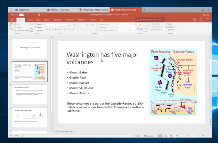Toggle the AutoSave switch
Viewport: 218px width, 143px height.
pyautogui.click(x=22, y=15)
